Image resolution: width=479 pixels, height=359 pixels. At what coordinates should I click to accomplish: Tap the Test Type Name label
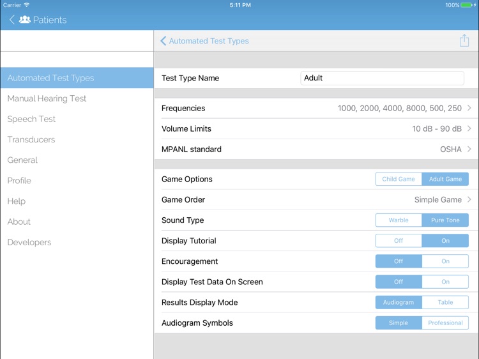pyautogui.click(x=190, y=78)
